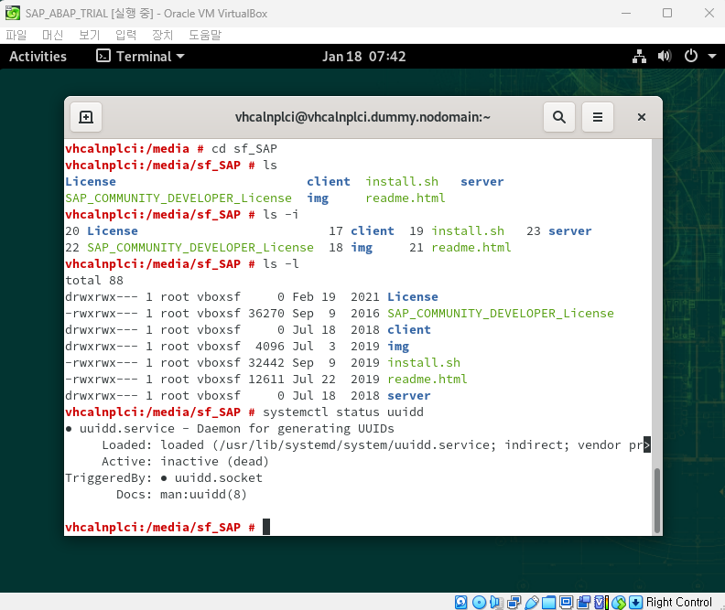
Task: Click the mouse integration status icon
Action: [x=618, y=602]
